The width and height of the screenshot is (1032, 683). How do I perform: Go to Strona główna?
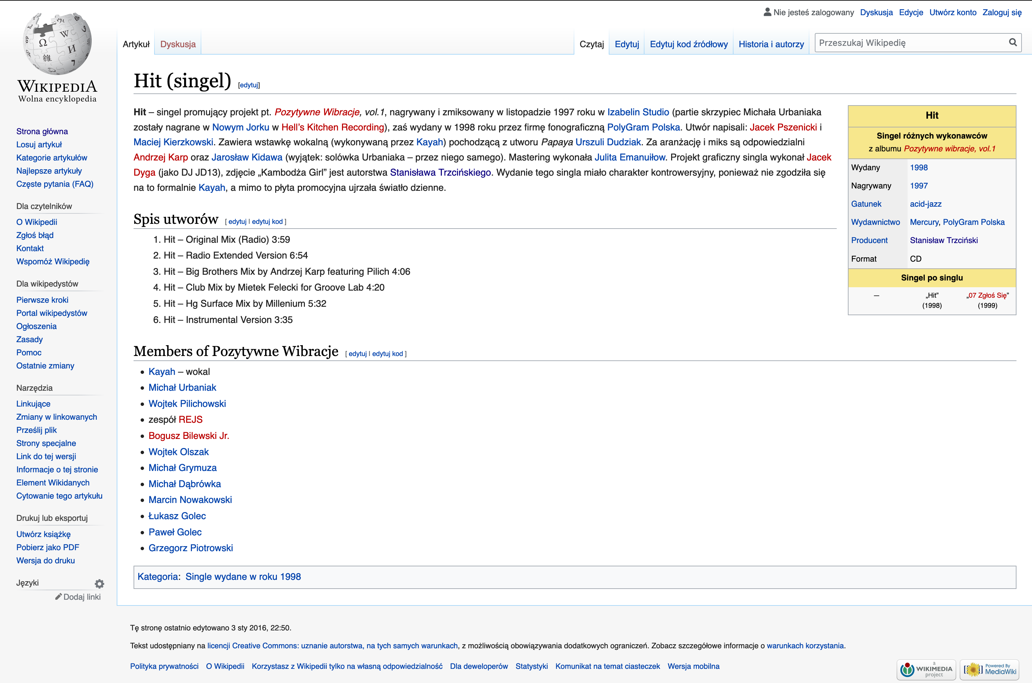pyautogui.click(x=42, y=131)
